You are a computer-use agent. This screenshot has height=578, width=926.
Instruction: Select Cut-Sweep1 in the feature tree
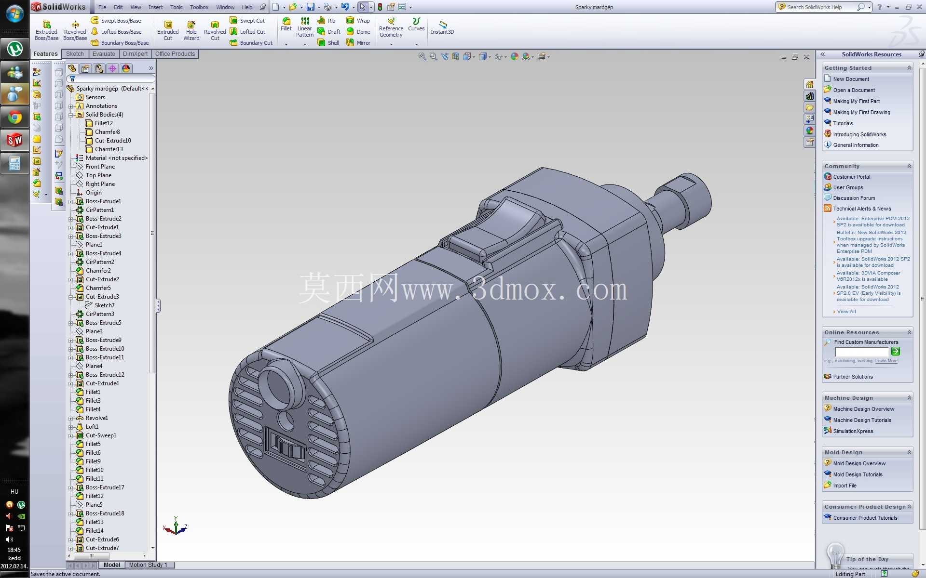click(101, 435)
